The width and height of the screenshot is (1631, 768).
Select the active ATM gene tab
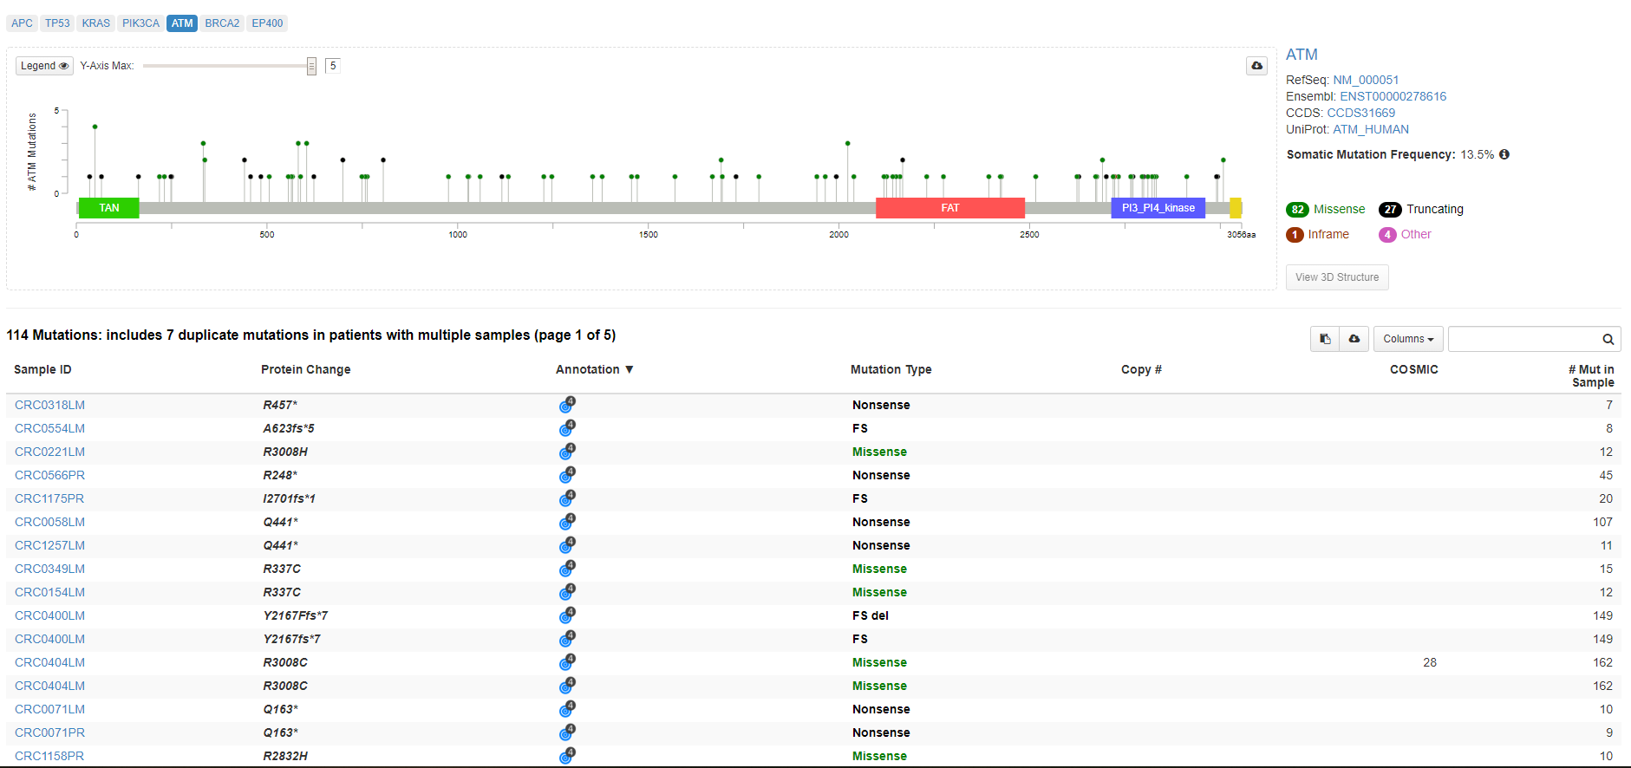pyautogui.click(x=182, y=23)
